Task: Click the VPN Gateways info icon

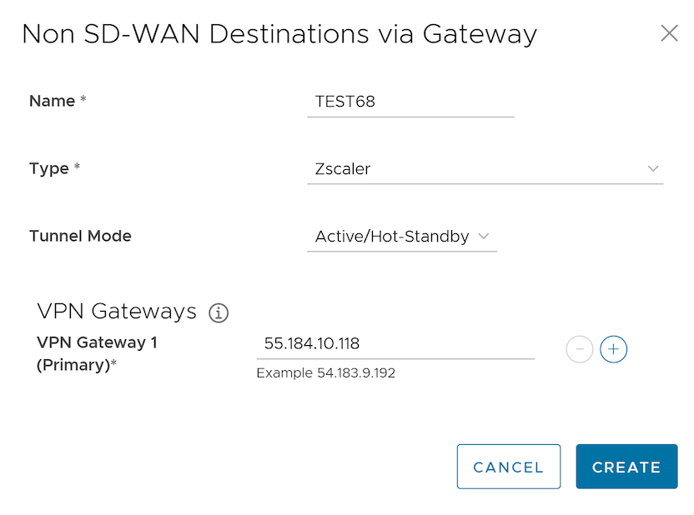Action: (219, 313)
